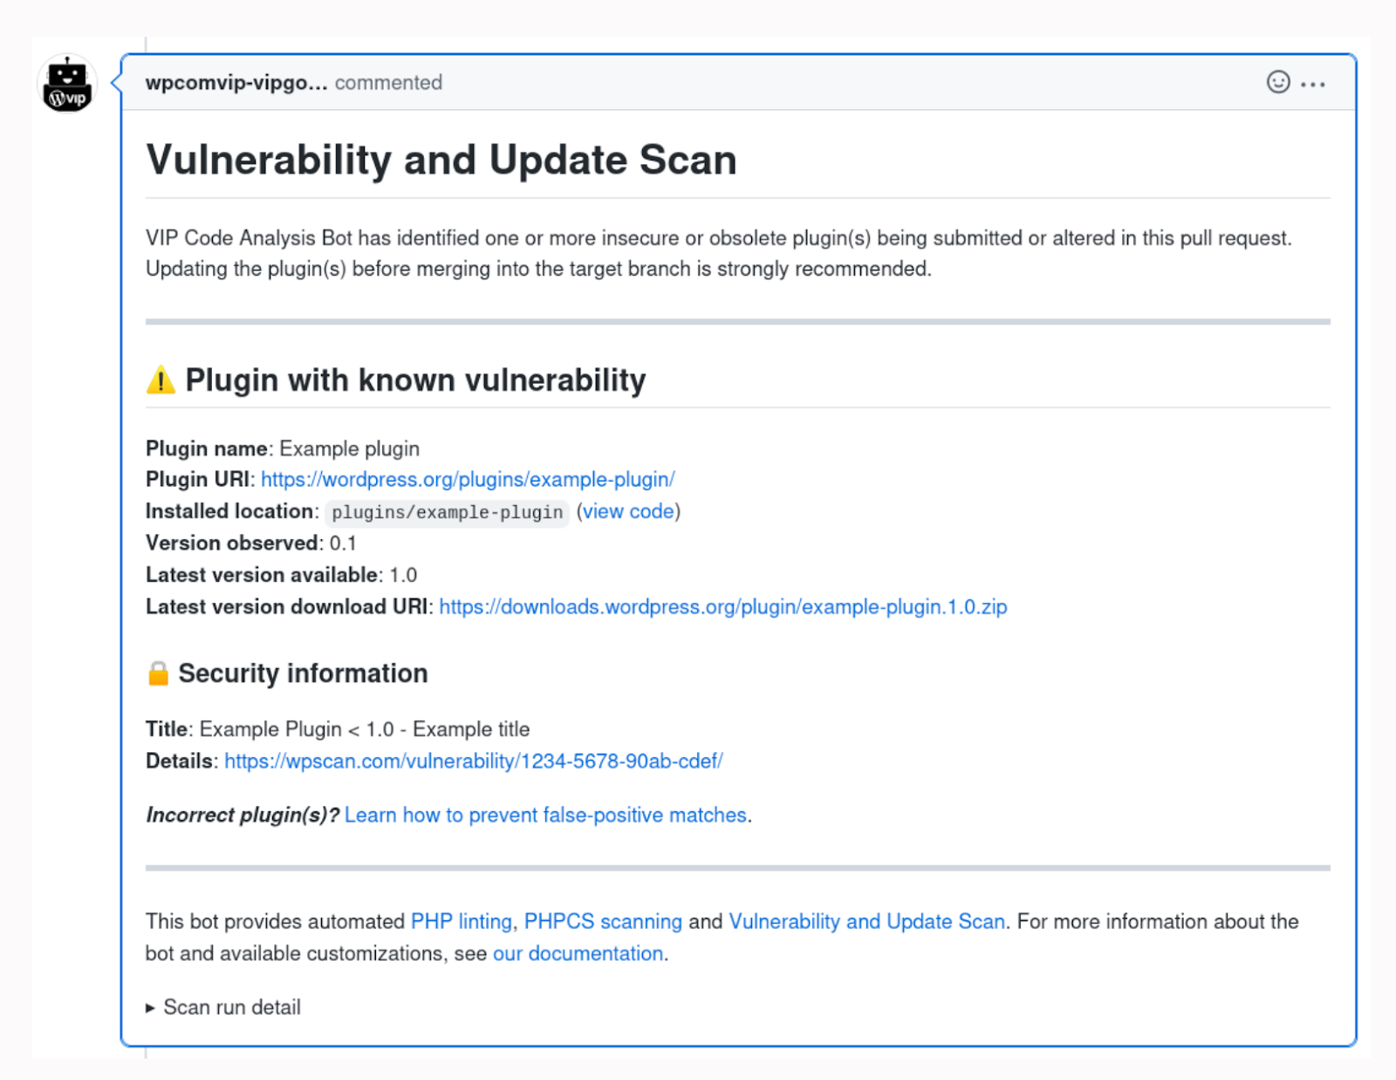The height and width of the screenshot is (1080, 1396).
Task: Click the disclosure triangle before Scan run detail
Action: [x=150, y=1008]
